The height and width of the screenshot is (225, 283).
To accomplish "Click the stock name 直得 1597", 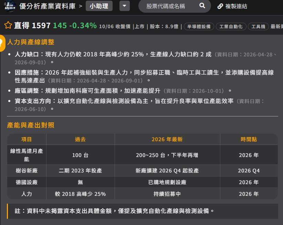I will (x=32, y=25).
